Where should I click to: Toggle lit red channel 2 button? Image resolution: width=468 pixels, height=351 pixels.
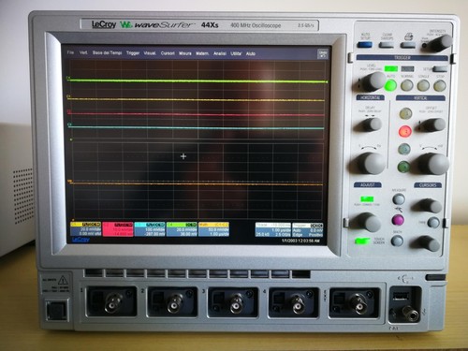[x=405, y=131]
